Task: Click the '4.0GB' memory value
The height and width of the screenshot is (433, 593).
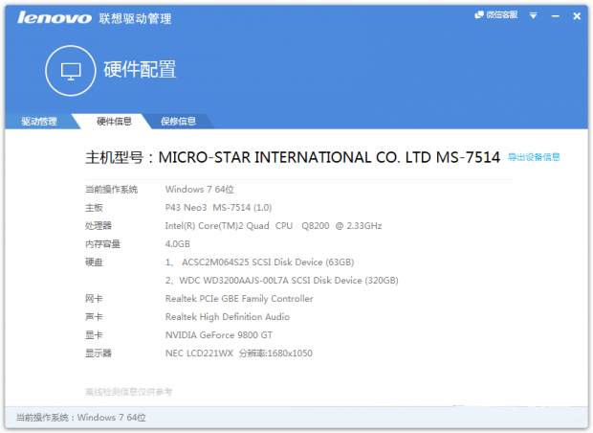Action: 177,244
